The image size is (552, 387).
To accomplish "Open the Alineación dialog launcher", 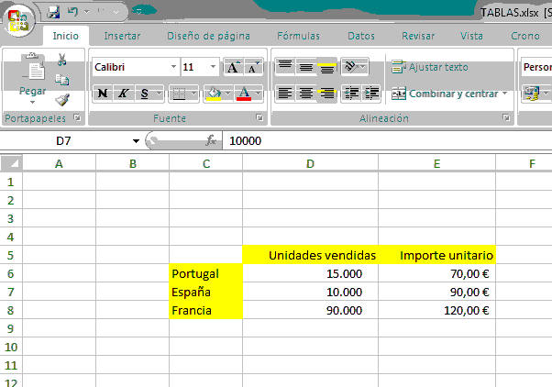I will pyautogui.click(x=506, y=117).
